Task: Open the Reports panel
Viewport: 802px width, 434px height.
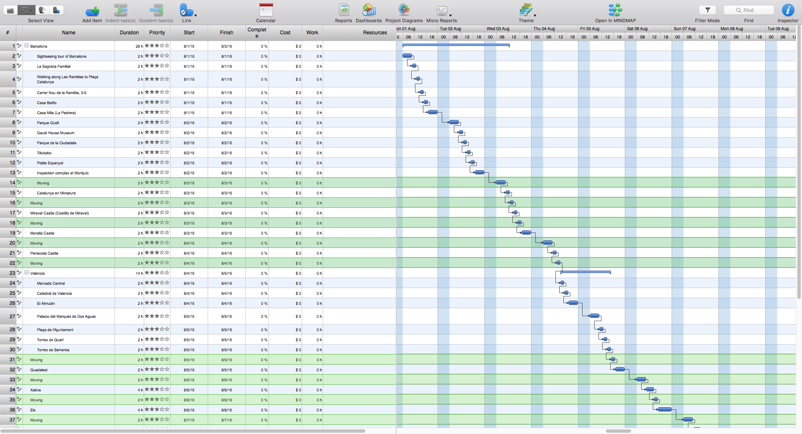Action: 344,10
